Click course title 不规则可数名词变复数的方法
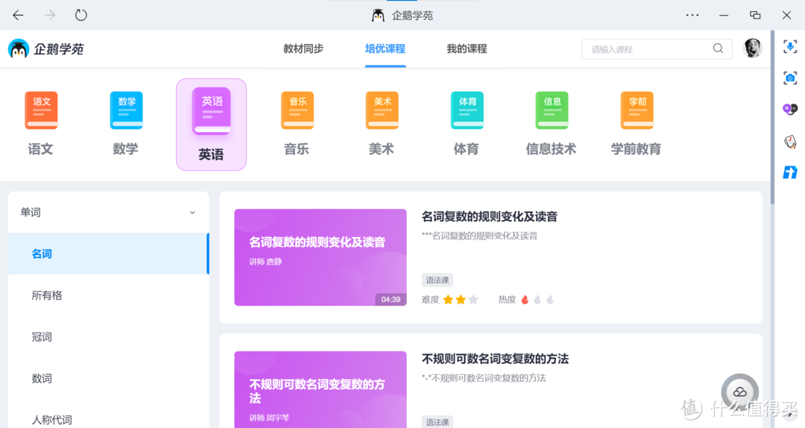Image resolution: width=805 pixels, height=428 pixels. tap(495, 359)
